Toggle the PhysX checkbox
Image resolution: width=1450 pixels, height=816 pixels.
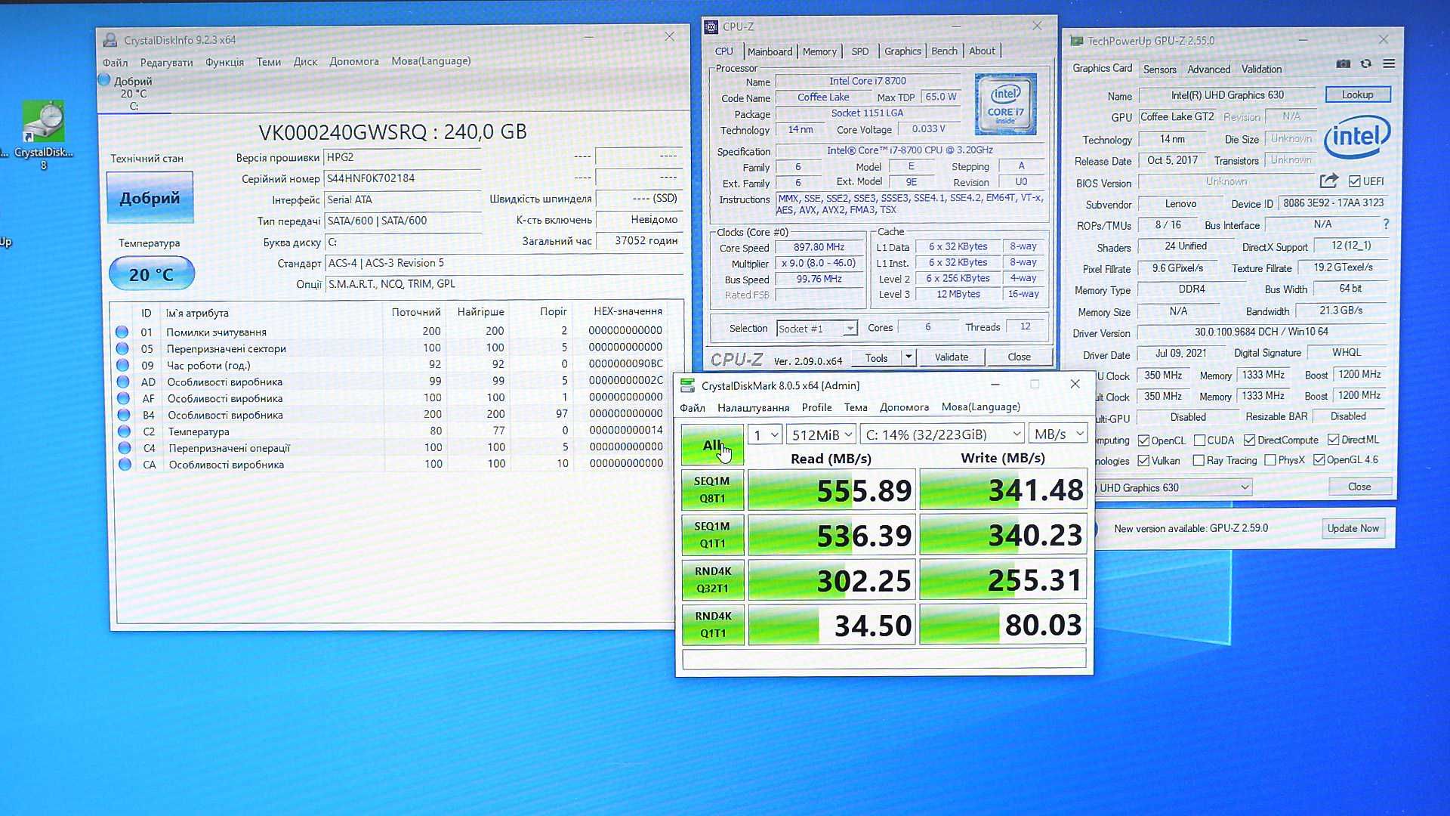point(1270,460)
